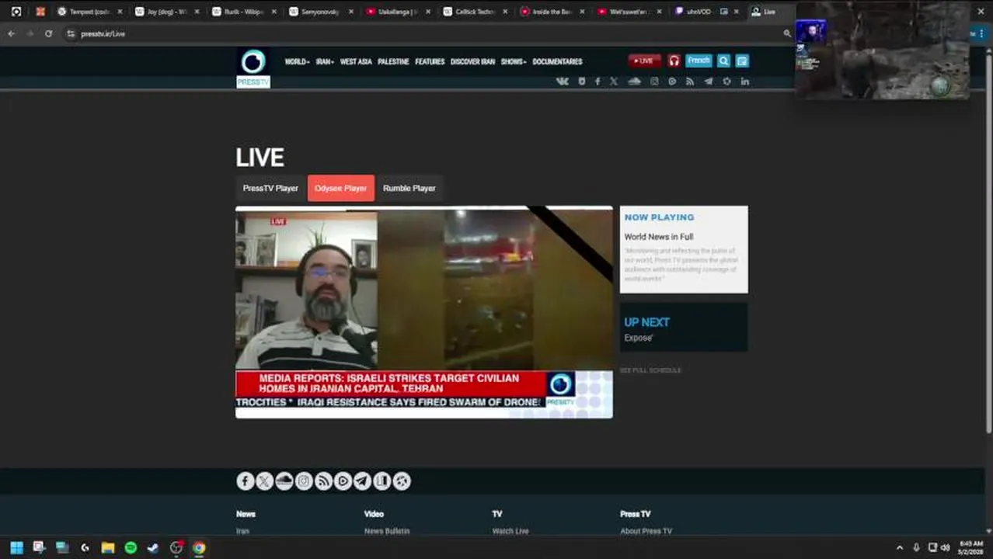Open the footer Telegram circle icon
This screenshot has width=993, height=559.
click(x=362, y=481)
